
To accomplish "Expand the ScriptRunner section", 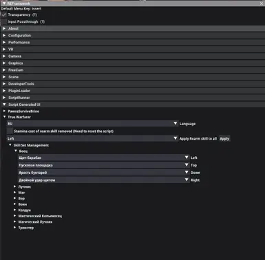I will pos(133,98).
